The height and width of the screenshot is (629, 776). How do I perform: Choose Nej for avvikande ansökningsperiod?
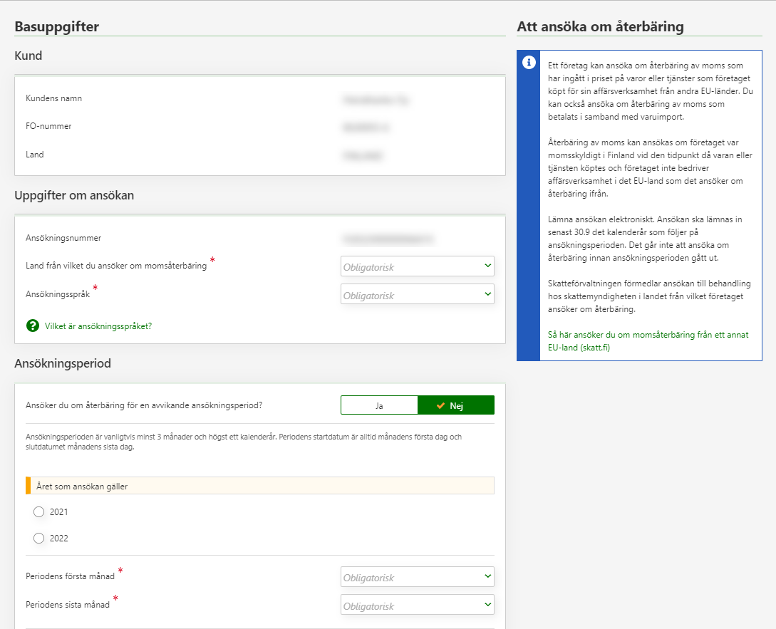coord(456,405)
